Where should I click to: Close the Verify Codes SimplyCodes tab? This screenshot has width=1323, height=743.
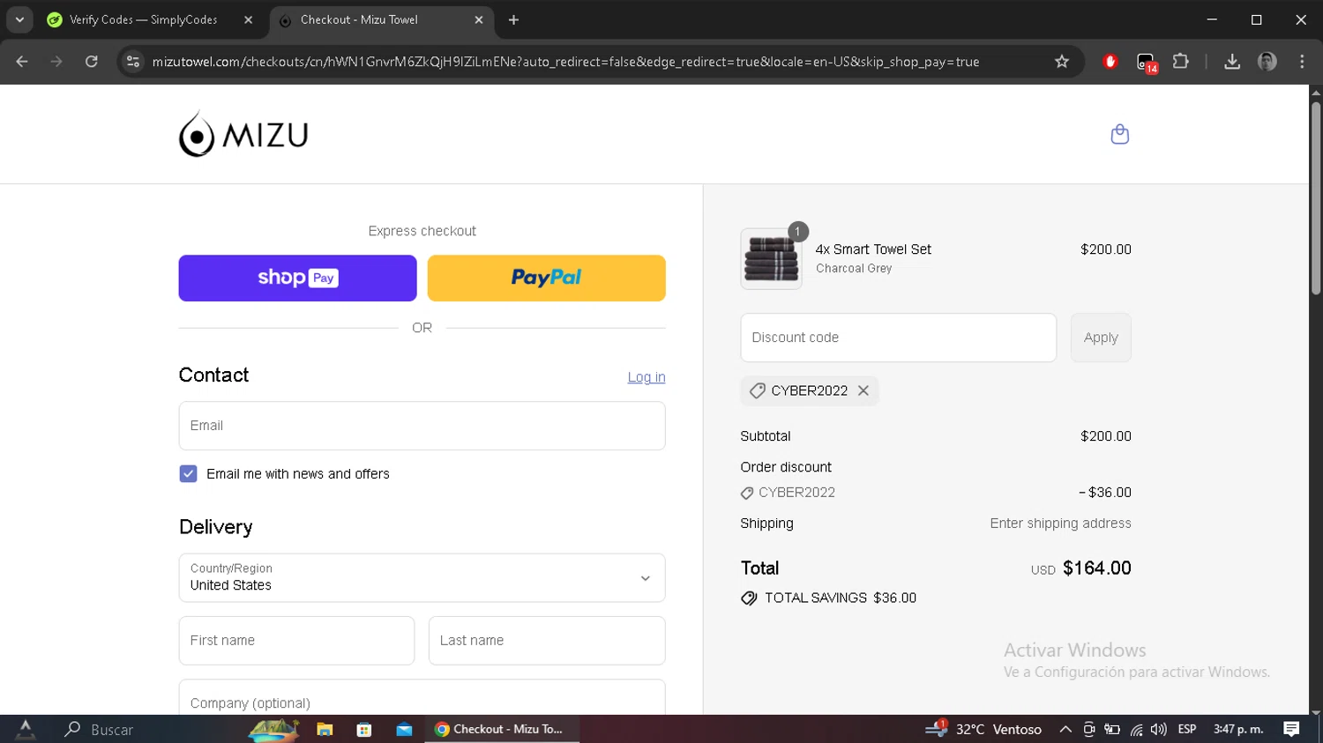(249, 19)
